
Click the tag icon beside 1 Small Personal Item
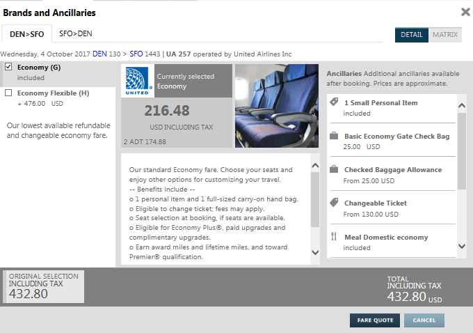click(334, 102)
